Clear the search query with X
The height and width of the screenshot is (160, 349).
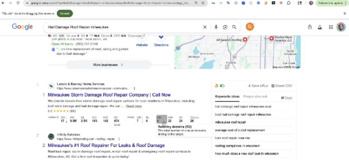click(205, 27)
